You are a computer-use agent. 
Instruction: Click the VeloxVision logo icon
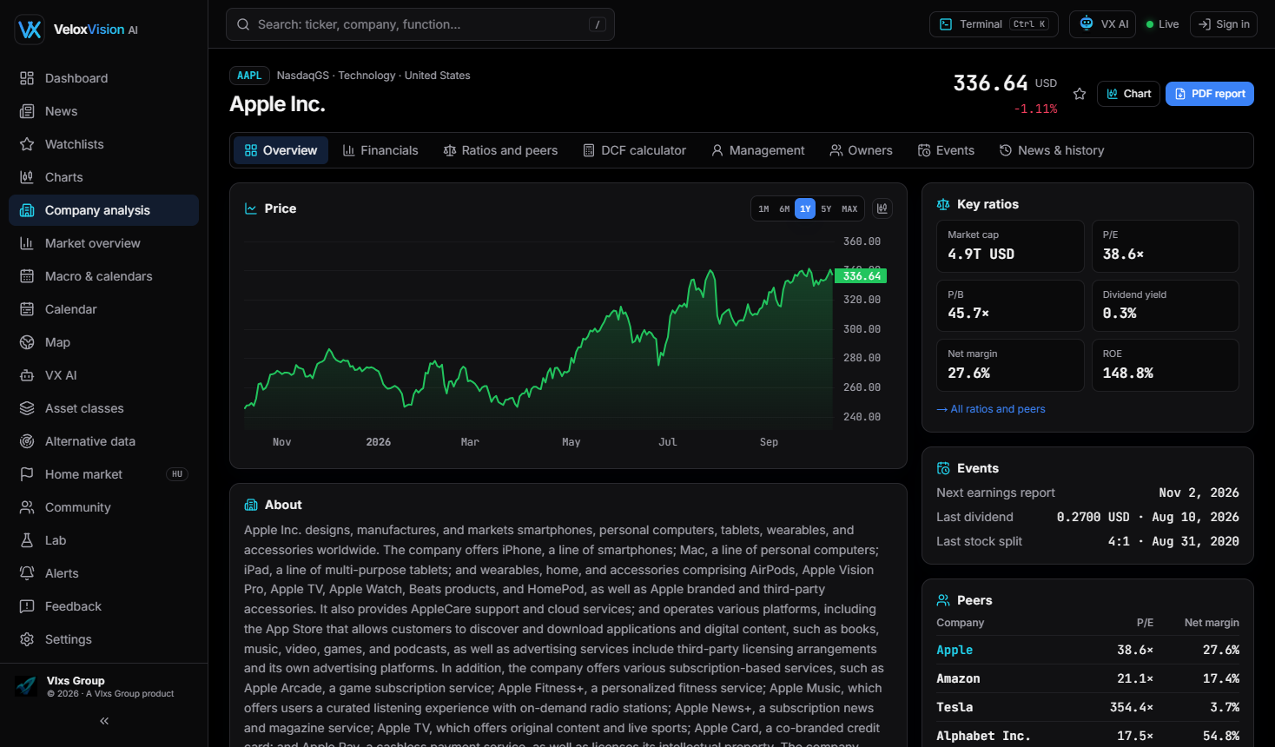pos(30,30)
